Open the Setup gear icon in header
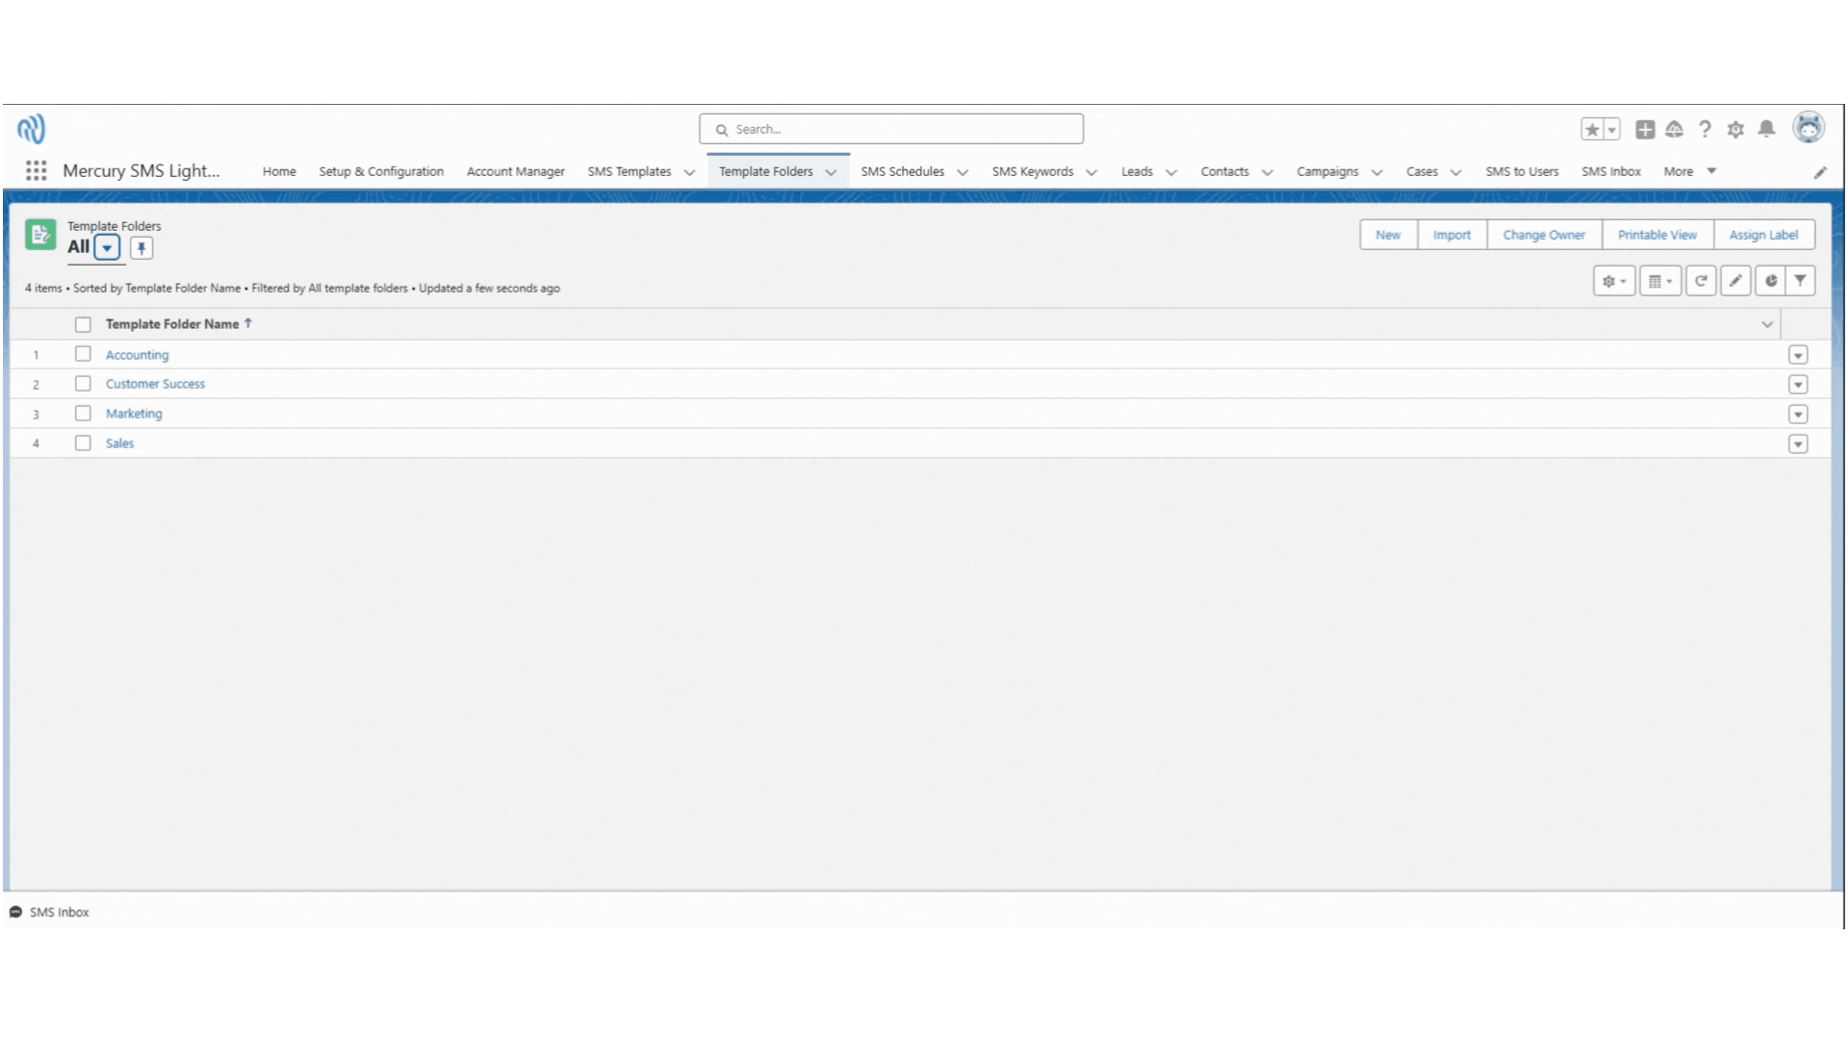 point(1735,129)
